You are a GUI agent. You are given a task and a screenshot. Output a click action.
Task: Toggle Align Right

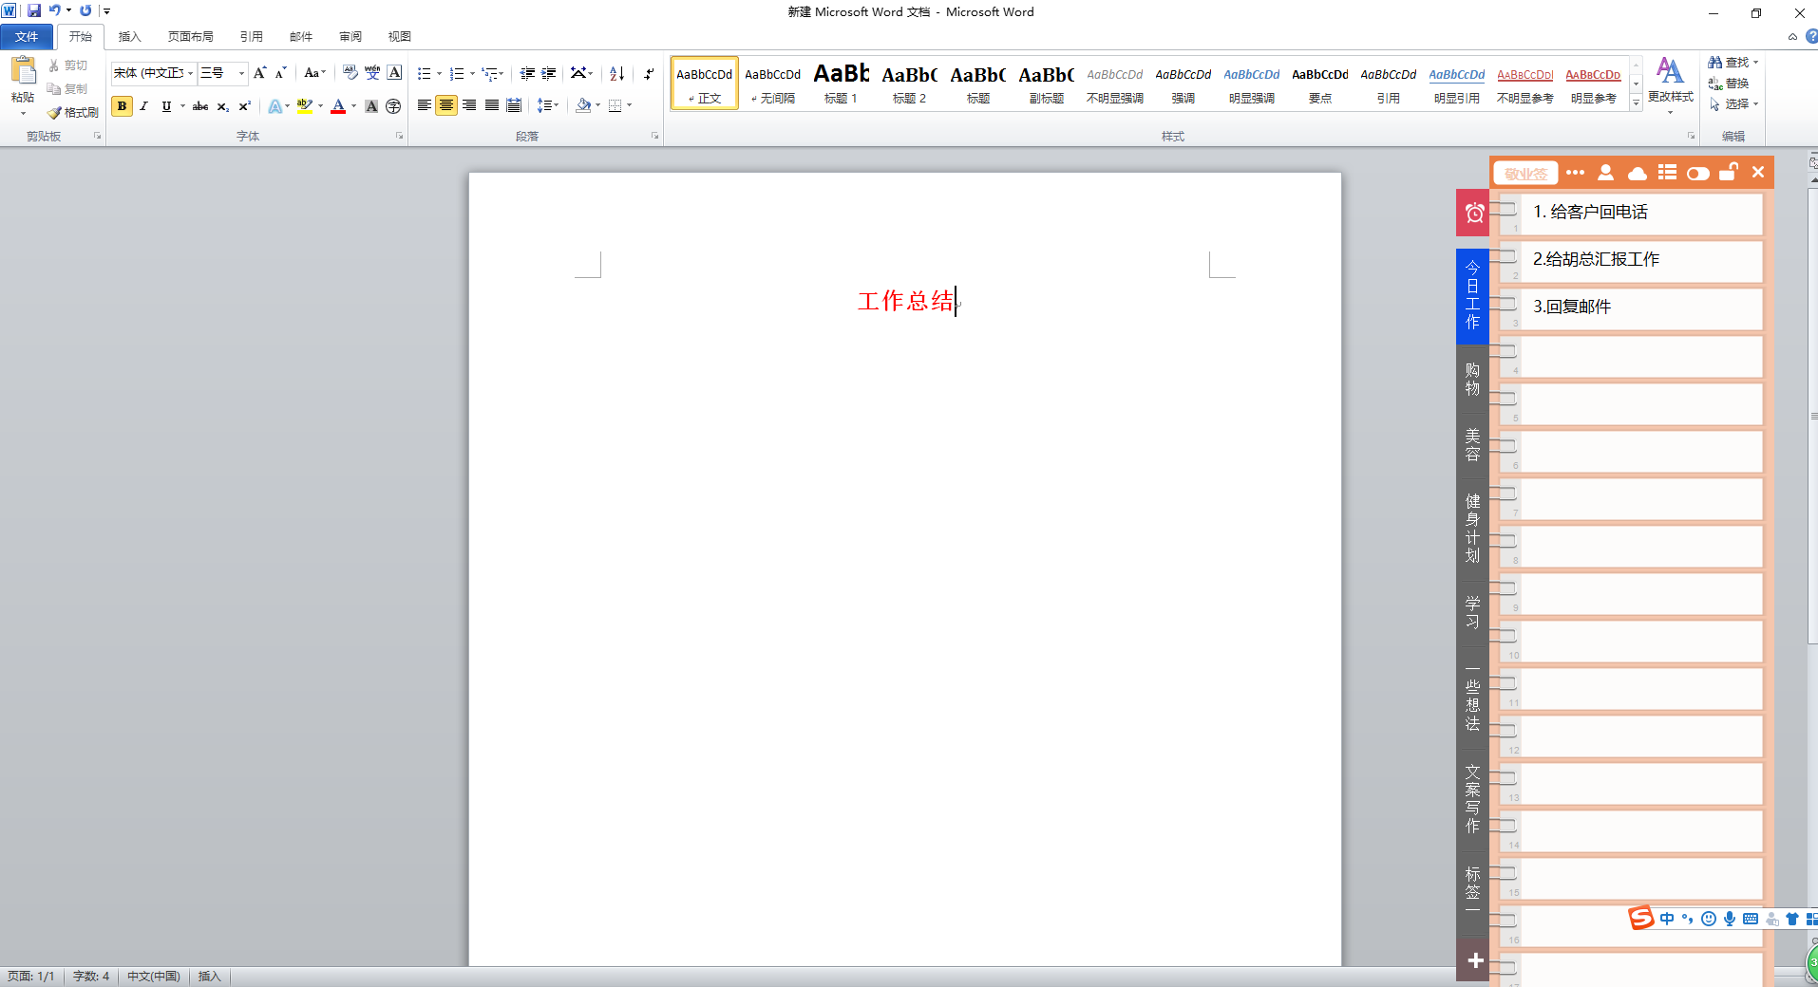pyautogui.click(x=469, y=105)
